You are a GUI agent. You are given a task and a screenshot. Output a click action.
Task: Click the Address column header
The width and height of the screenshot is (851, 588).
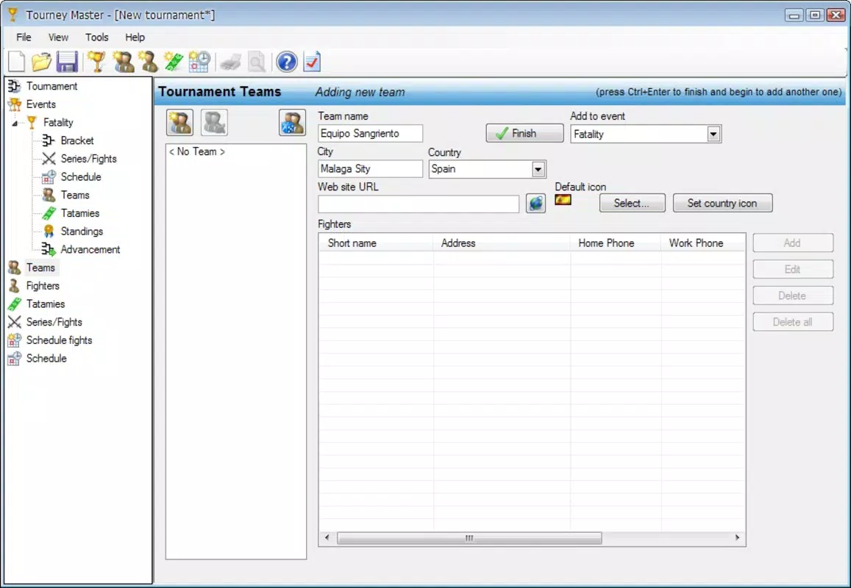click(x=501, y=243)
